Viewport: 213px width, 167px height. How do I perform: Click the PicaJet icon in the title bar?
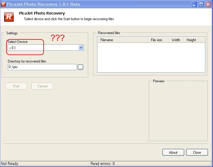coord(3,4)
